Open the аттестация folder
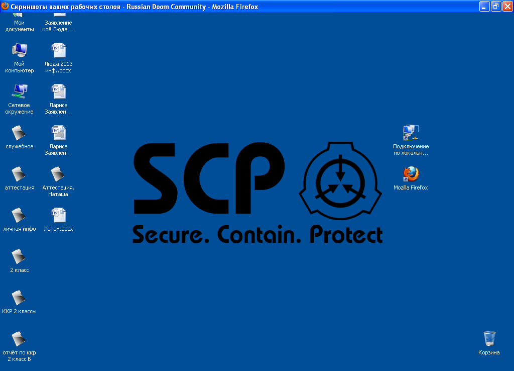 (x=20, y=178)
